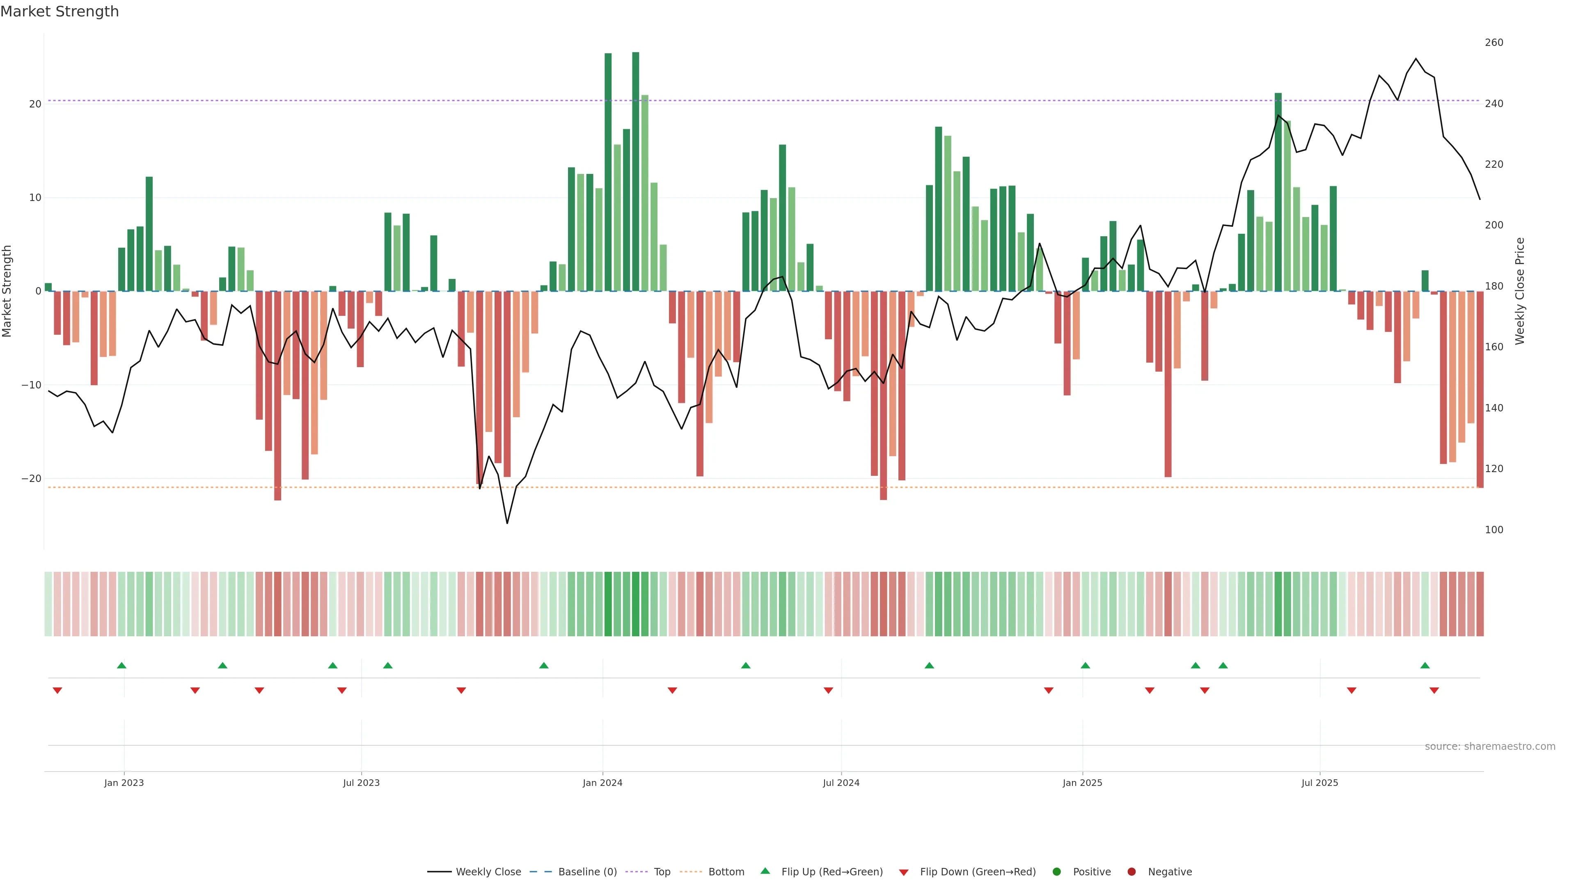Click the Market Strength chart title
Viewport: 1576px width, 886px height.
click(60, 11)
